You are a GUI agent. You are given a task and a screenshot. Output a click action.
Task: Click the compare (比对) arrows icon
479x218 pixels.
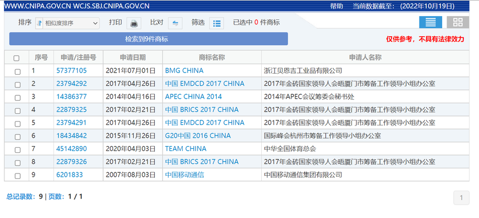tap(175, 23)
